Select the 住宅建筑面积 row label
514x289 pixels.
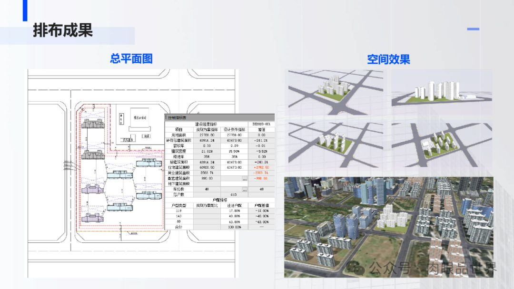[x=178, y=168]
